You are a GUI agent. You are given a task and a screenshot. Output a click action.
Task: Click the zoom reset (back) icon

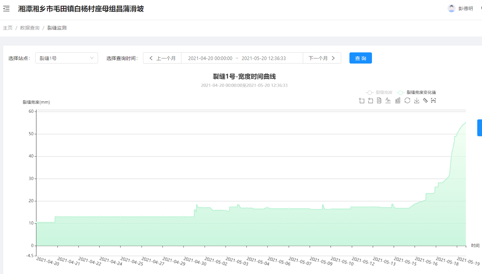click(x=370, y=101)
